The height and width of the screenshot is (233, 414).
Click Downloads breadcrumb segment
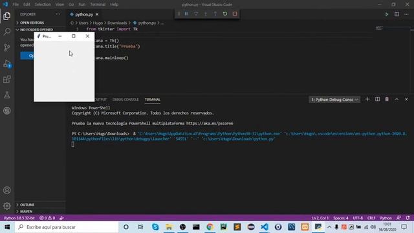[117, 23]
